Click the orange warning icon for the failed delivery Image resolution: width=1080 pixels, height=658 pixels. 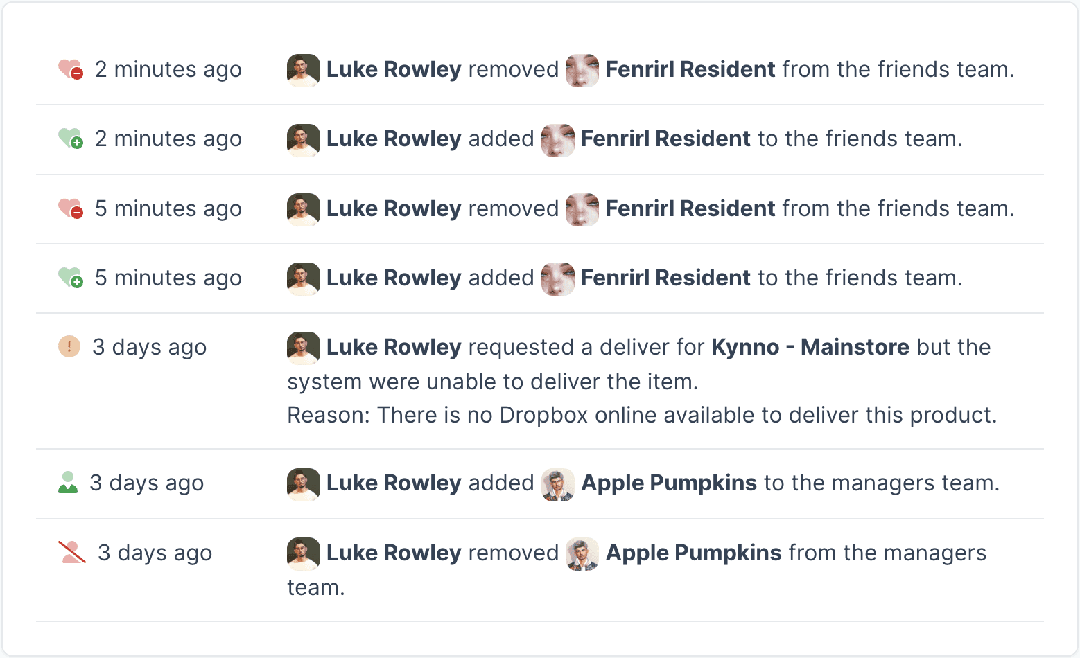69,346
